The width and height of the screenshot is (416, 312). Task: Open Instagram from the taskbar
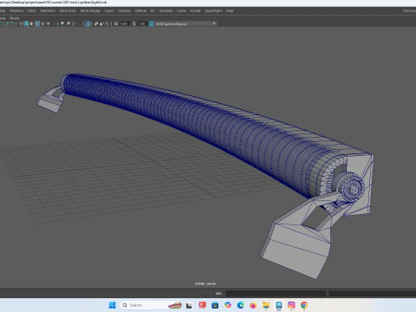tap(291, 305)
